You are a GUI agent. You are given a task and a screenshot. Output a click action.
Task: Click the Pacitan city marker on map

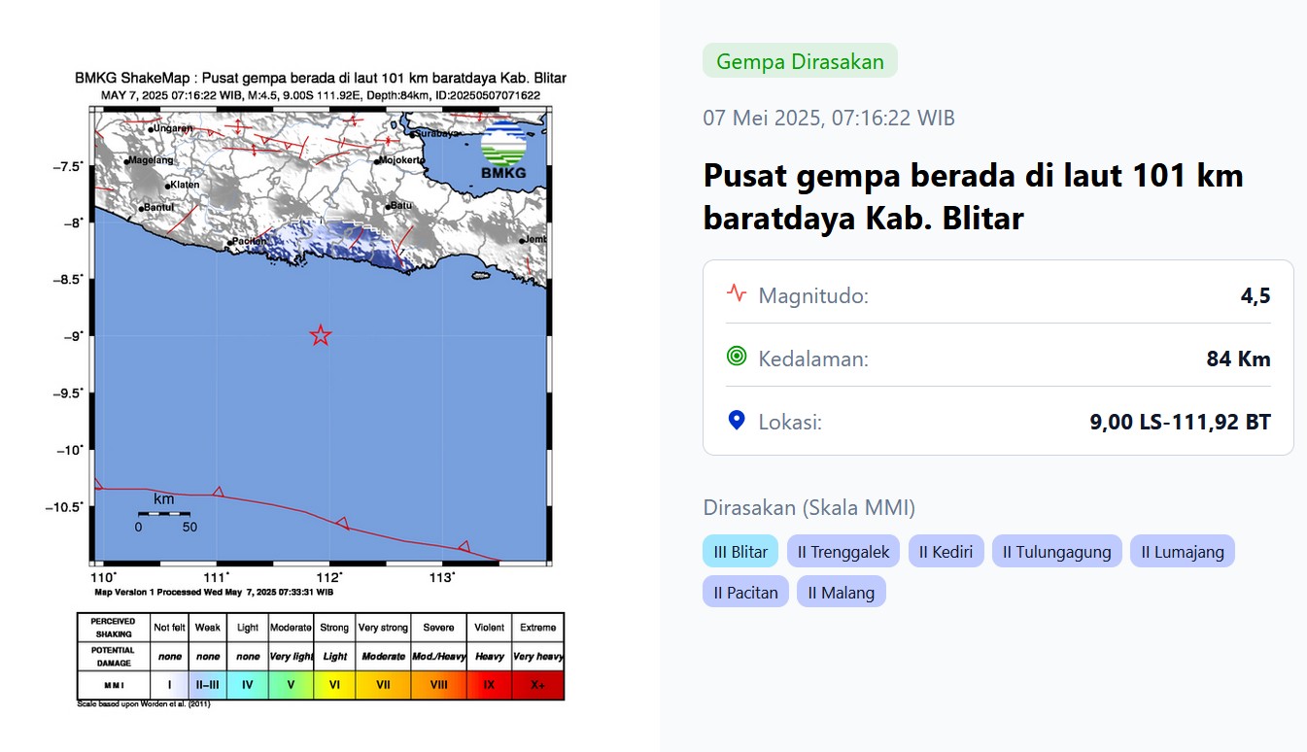point(229,244)
